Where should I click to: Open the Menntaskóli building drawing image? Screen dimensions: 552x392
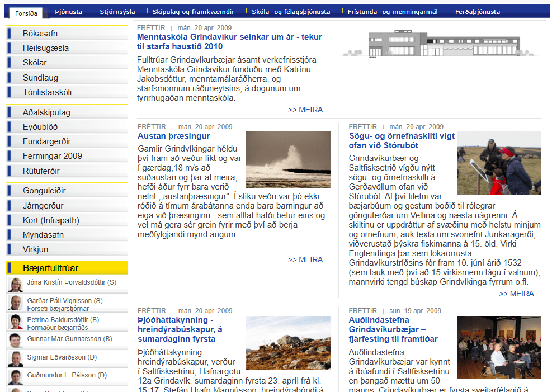click(440, 43)
